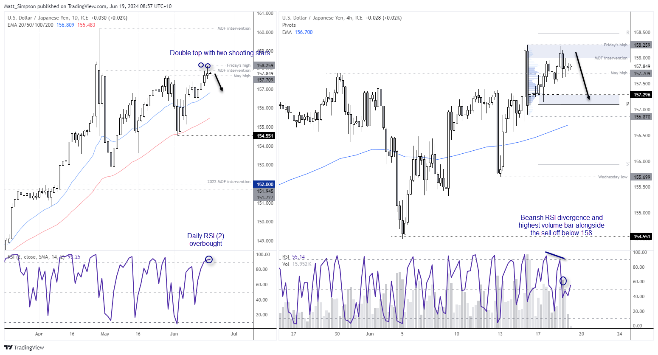
Task: Click the '27' date on 4h time axis
Action: [293, 334]
